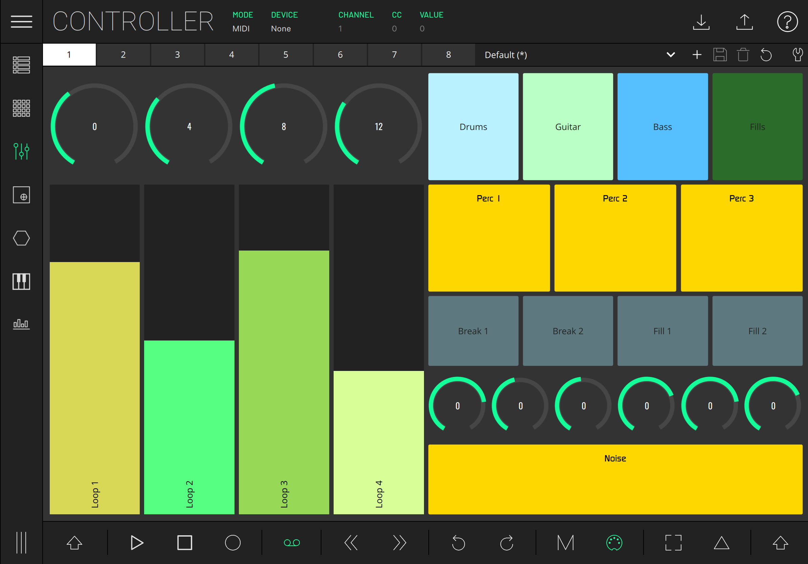Switch to page tab 7

pyautogui.click(x=394, y=54)
